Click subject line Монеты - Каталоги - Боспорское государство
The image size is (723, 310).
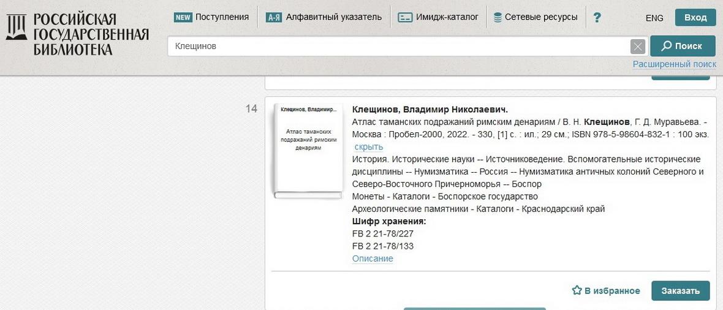point(444,197)
